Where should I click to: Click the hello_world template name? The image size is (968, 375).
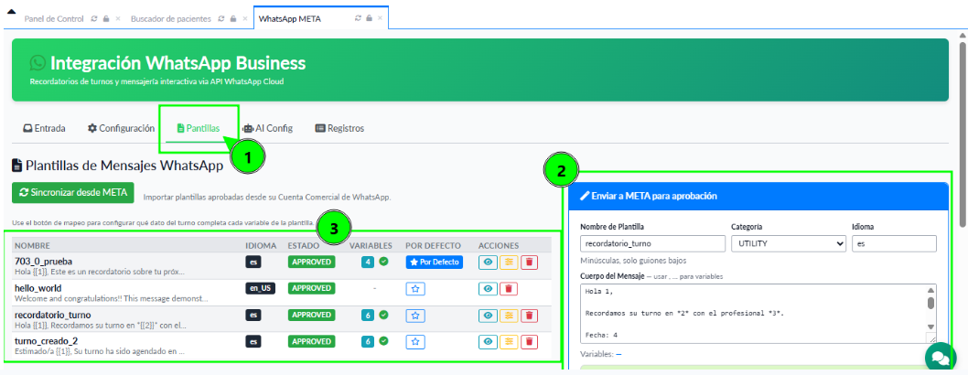38,288
